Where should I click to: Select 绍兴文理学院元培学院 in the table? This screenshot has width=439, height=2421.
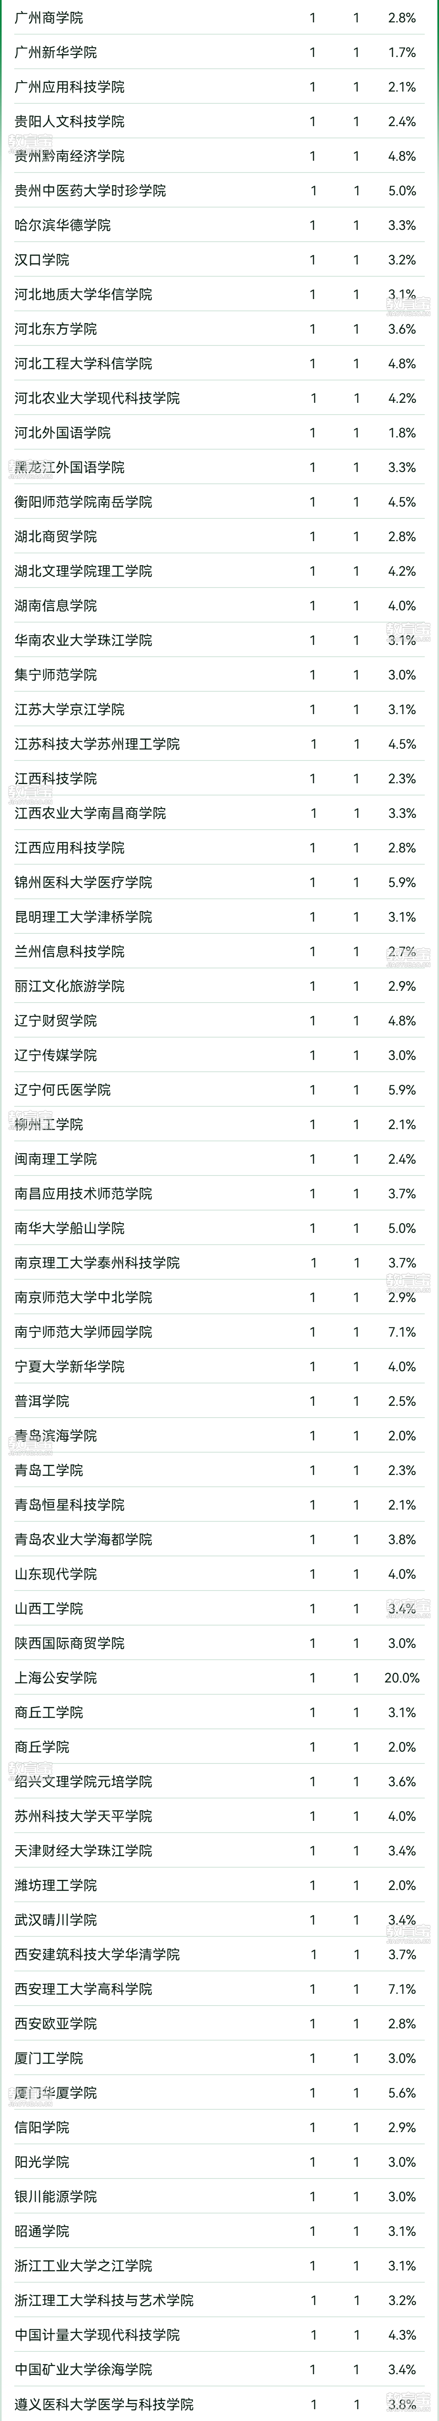click(83, 1782)
